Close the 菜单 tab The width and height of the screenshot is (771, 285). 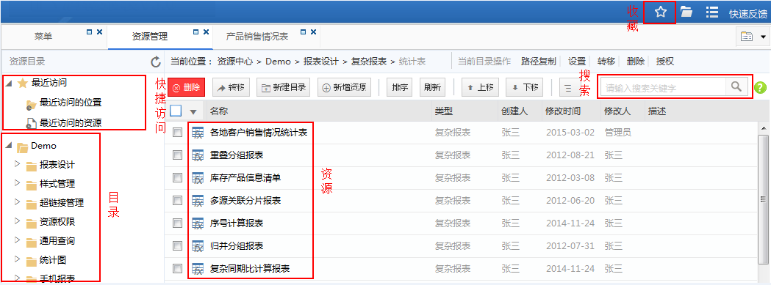pos(99,32)
